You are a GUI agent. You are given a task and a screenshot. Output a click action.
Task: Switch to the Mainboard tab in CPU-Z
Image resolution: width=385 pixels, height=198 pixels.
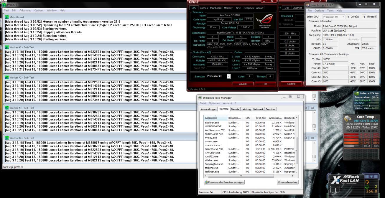click(x=216, y=8)
